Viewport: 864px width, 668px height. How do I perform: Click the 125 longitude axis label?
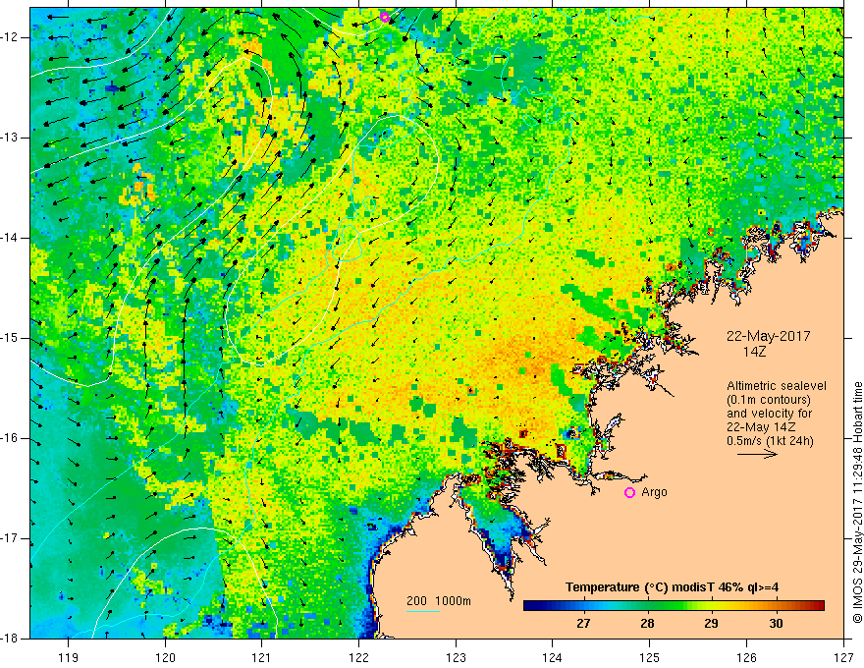pyautogui.click(x=650, y=657)
